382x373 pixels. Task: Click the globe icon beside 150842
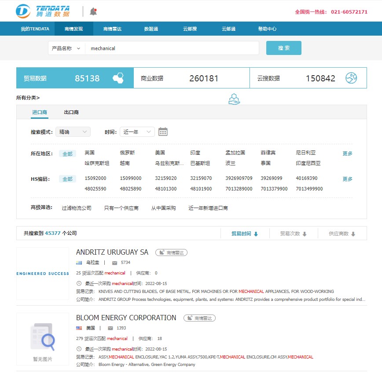click(351, 78)
